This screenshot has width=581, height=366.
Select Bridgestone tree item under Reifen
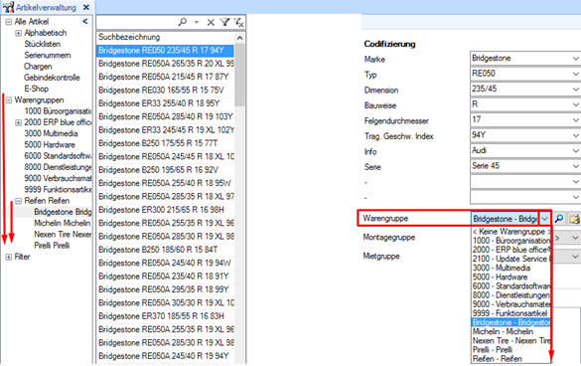pyautogui.click(x=63, y=212)
